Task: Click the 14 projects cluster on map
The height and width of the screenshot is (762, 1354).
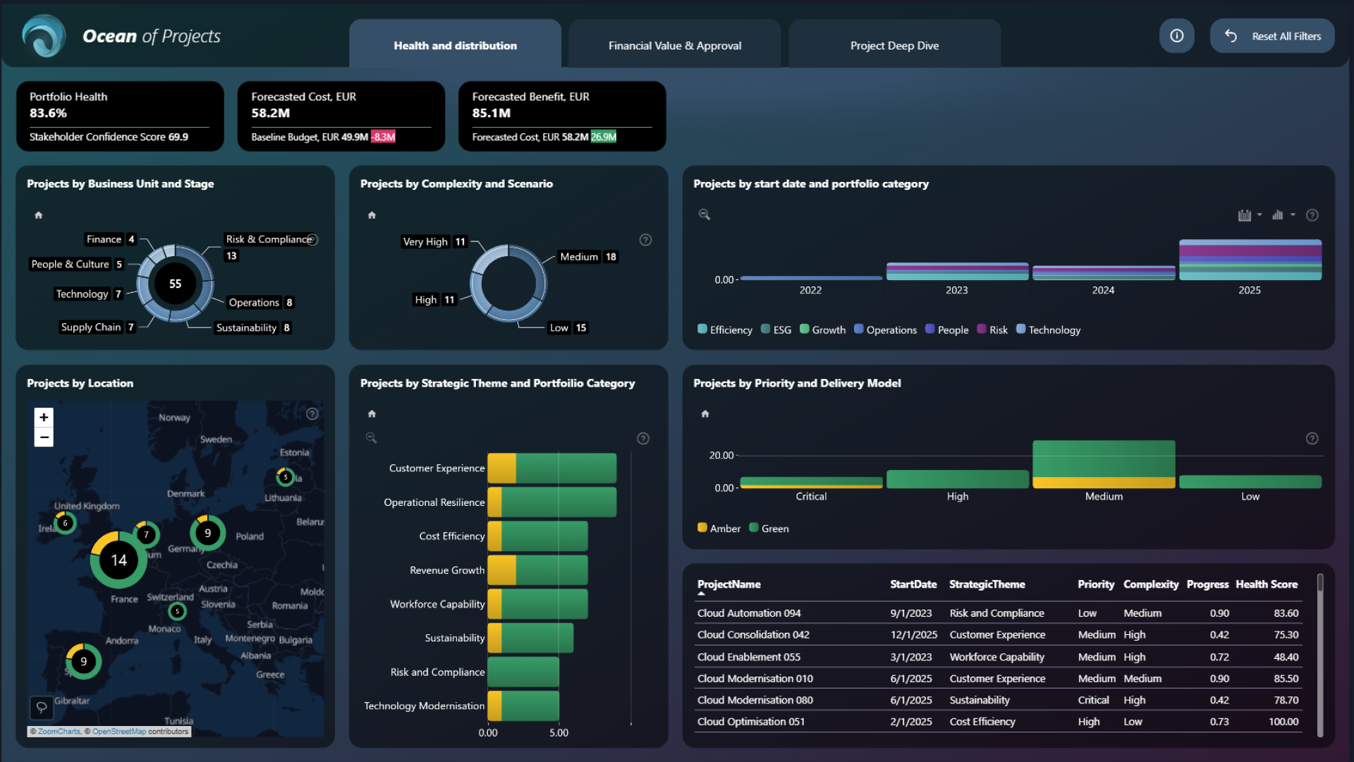Action: 118,560
